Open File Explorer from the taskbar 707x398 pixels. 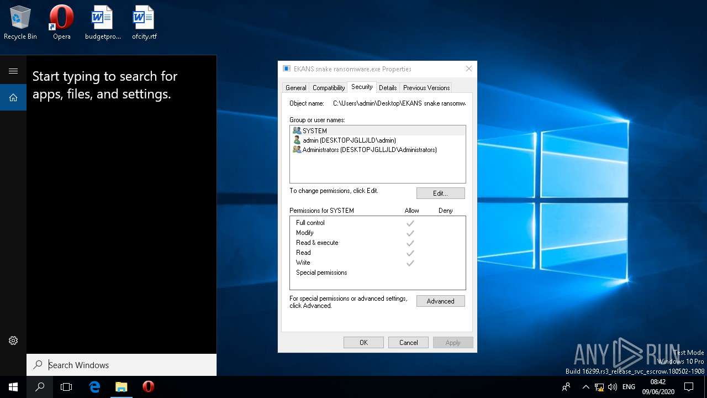121,387
